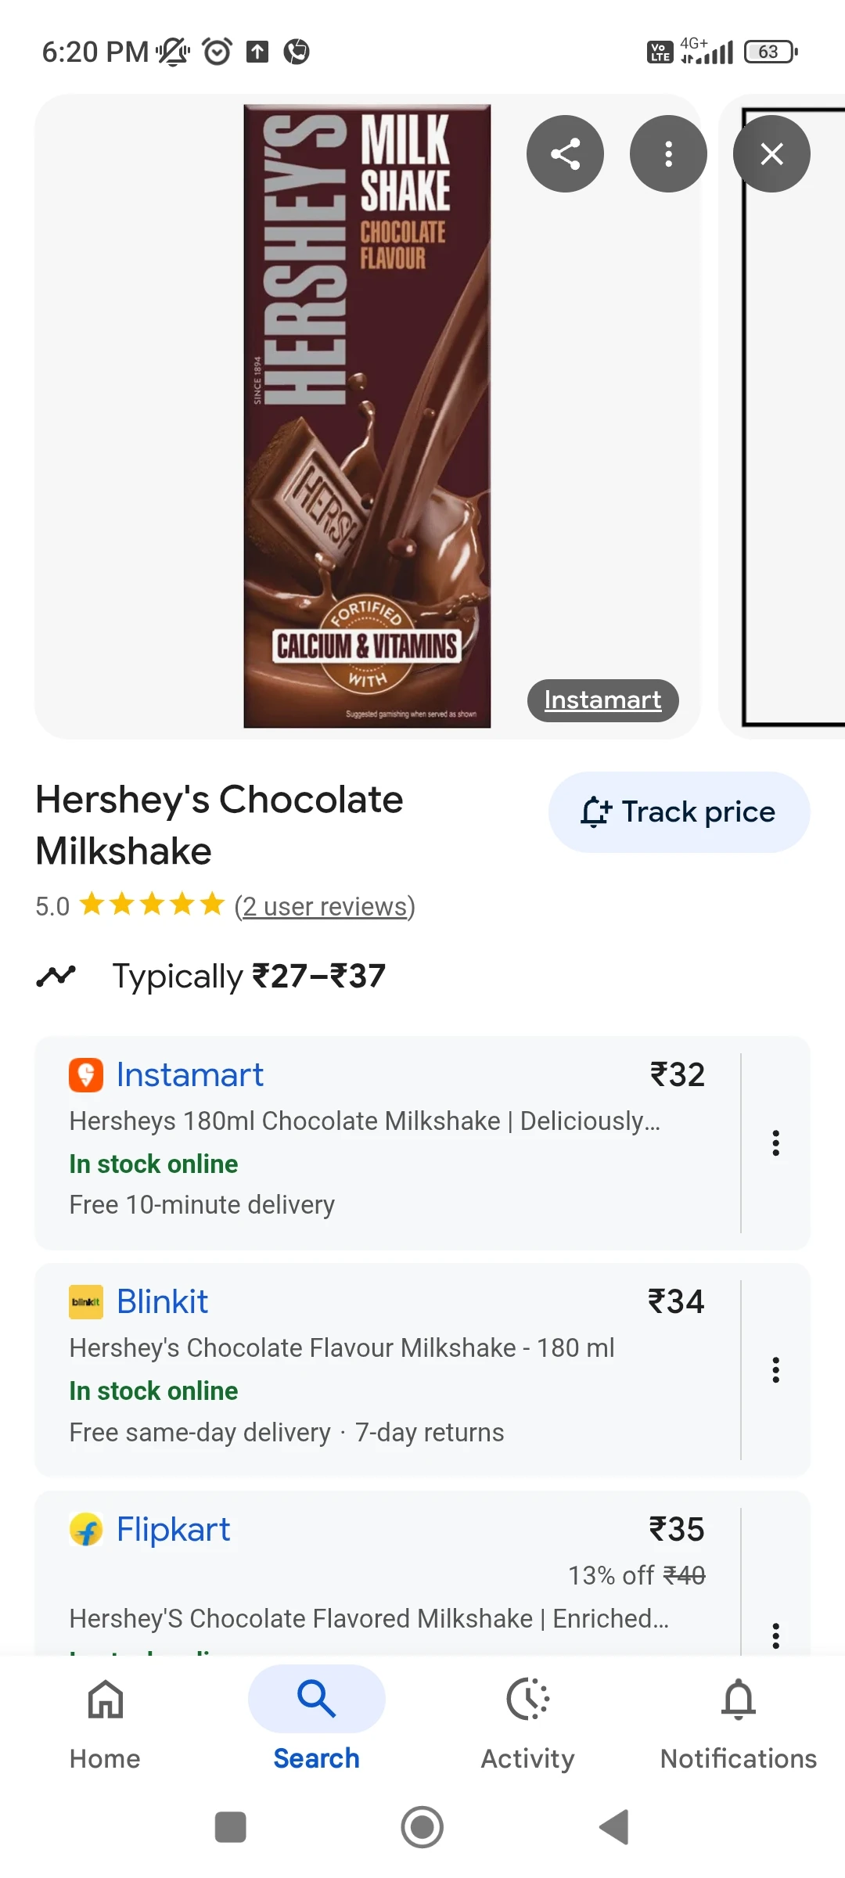Select the Search tab

click(x=316, y=1719)
